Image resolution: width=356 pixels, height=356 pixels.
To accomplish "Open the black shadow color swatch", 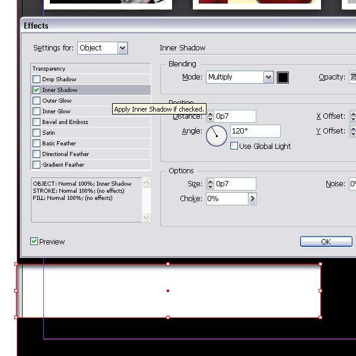I will [283, 77].
